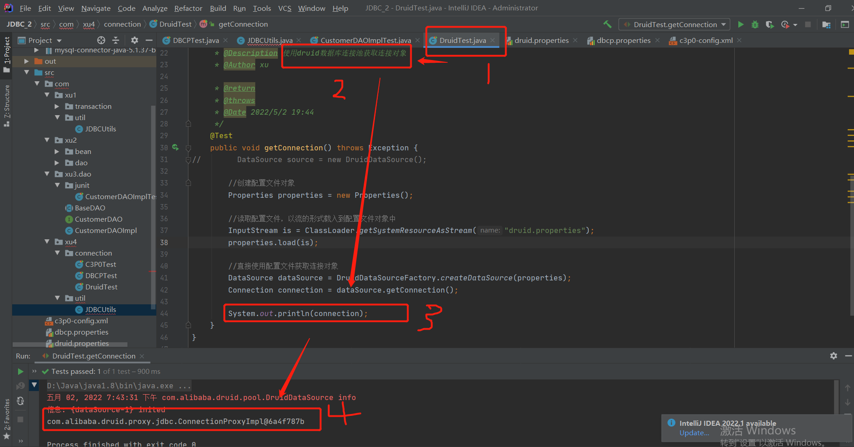This screenshot has width=854, height=447.
Task: Open Project panel gear options
Action: 134,40
